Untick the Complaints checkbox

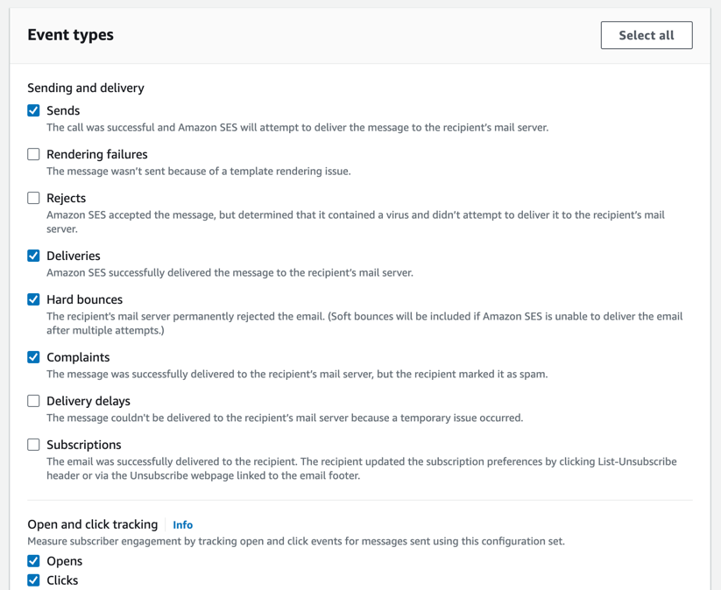[33, 357]
